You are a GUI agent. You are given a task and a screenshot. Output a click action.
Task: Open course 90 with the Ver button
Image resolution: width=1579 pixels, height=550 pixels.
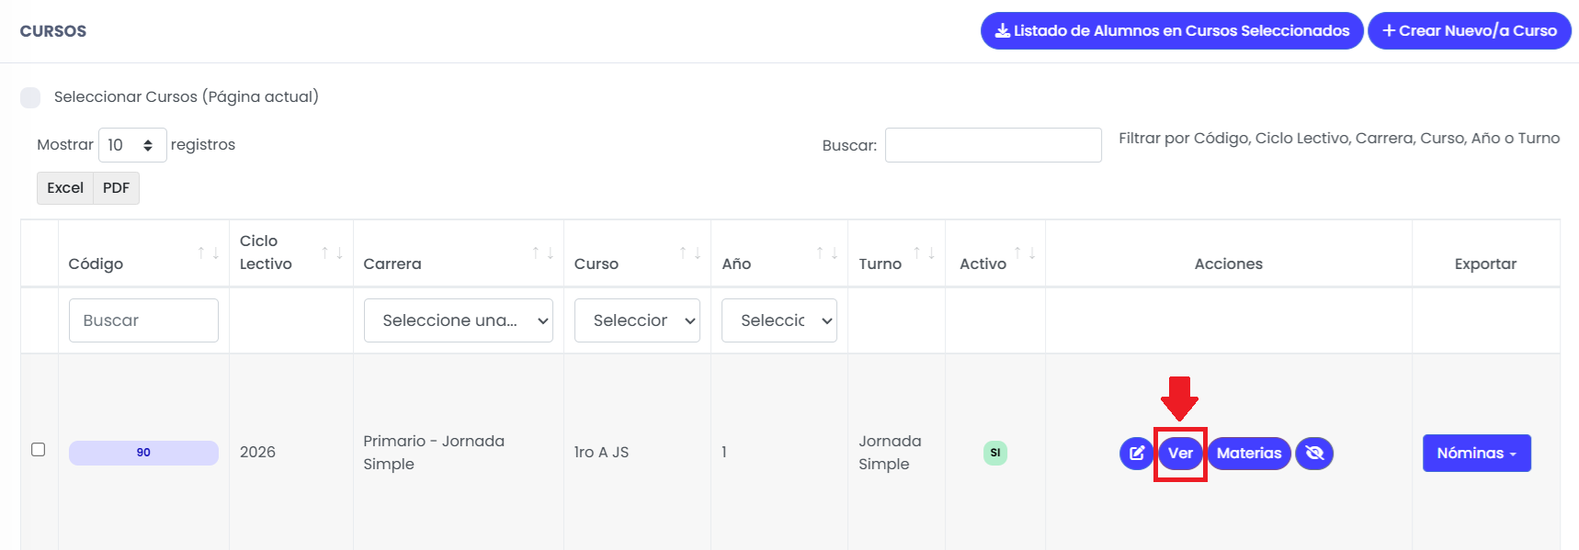coord(1180,453)
